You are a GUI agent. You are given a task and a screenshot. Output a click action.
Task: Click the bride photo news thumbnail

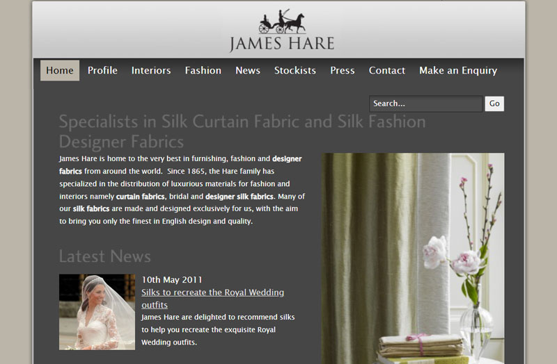(x=97, y=311)
